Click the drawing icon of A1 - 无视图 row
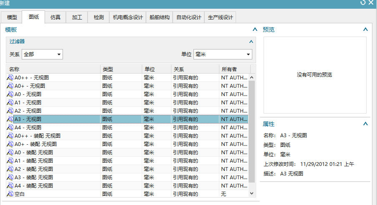This screenshot has height=205, width=377. pyautogui.click(x=10, y=103)
